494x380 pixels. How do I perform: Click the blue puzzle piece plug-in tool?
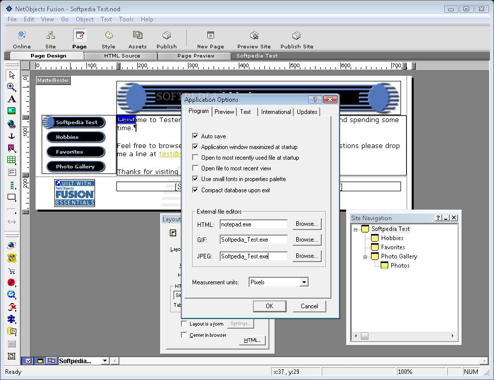point(12,319)
